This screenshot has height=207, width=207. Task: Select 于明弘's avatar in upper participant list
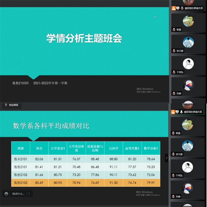188,64
